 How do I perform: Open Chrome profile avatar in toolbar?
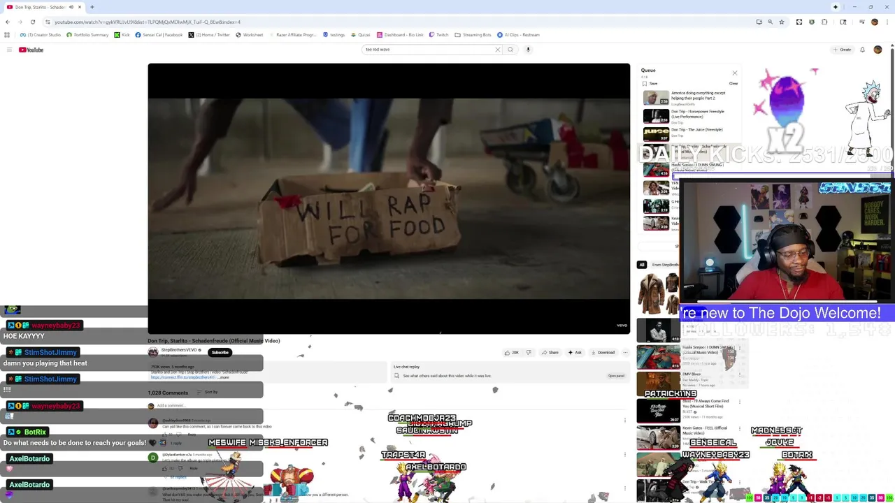(x=874, y=22)
